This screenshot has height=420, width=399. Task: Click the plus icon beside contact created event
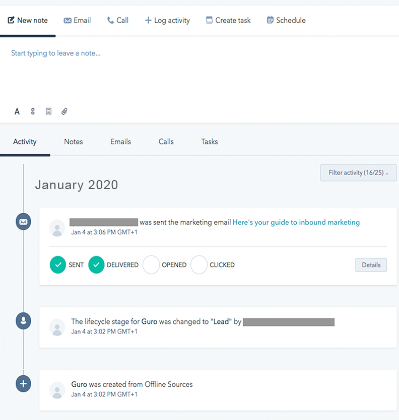(x=23, y=384)
